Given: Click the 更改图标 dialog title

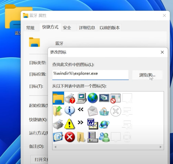Looking at the screenshot, I should (x=58, y=52).
